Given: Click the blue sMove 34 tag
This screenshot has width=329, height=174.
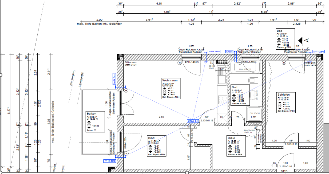Looking at the screenshot, I should point(192,121).
